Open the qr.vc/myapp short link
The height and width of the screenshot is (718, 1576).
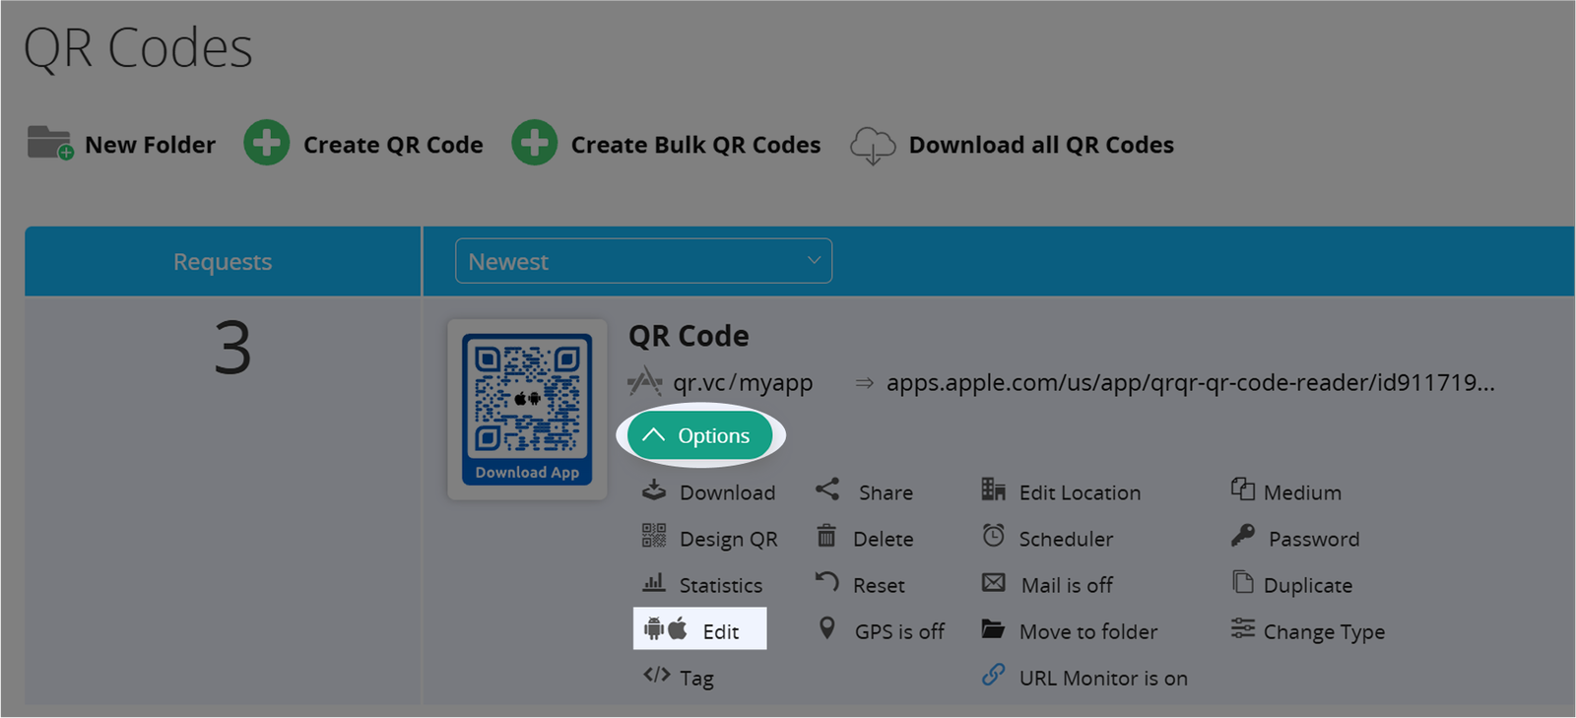pos(743,382)
